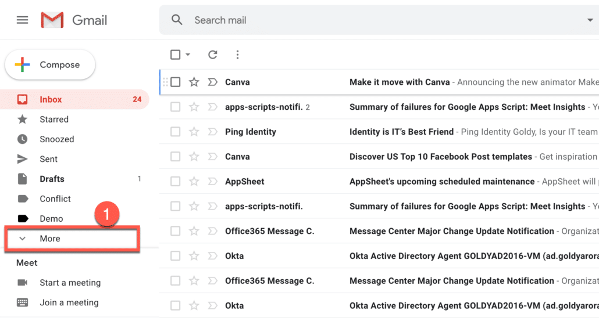Image resolution: width=599 pixels, height=321 pixels.
Task: Click the AppSheet sender name
Action: tap(244, 182)
